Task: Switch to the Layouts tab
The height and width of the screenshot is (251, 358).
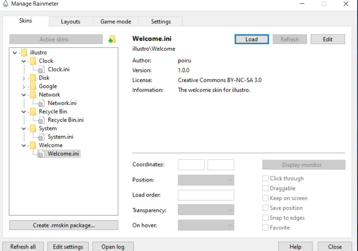Action: pos(71,22)
